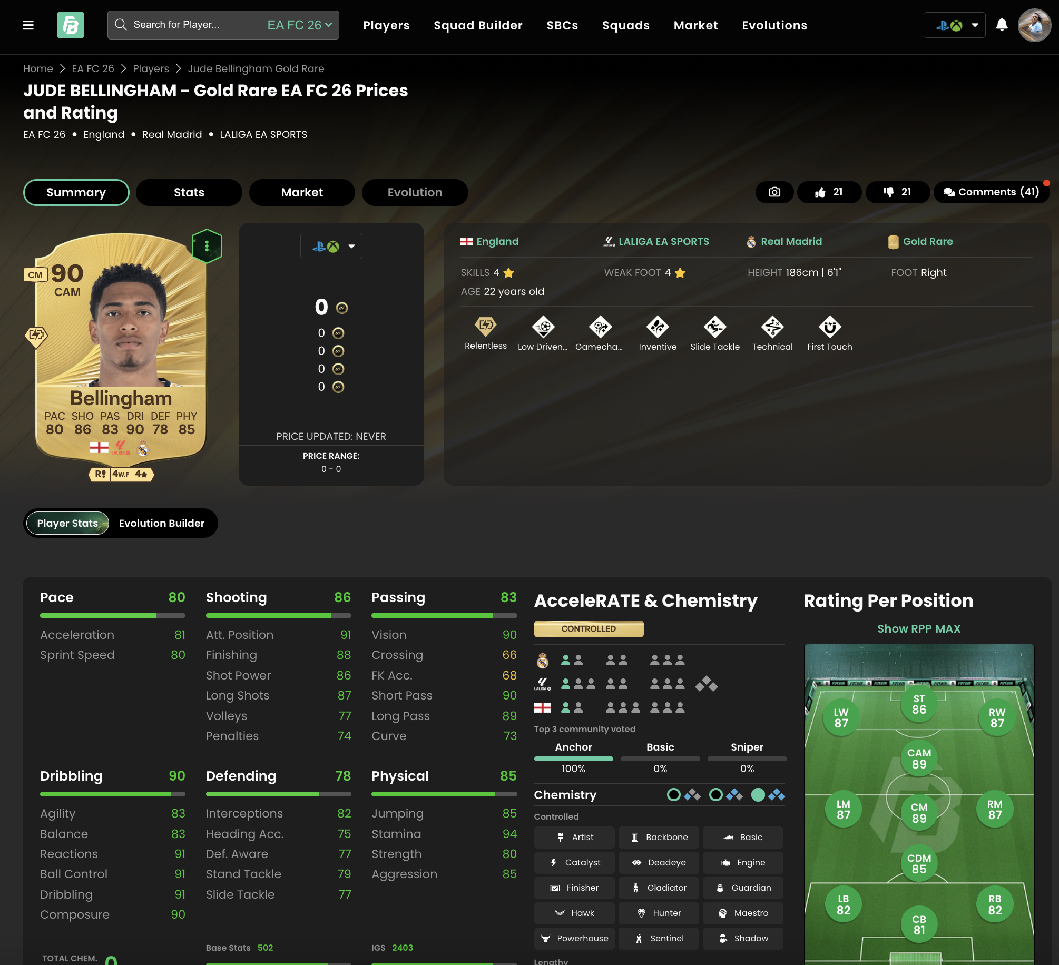The height and width of the screenshot is (965, 1059).
Task: Expand the EA FC 26 game dropdown
Action: pyautogui.click(x=299, y=25)
